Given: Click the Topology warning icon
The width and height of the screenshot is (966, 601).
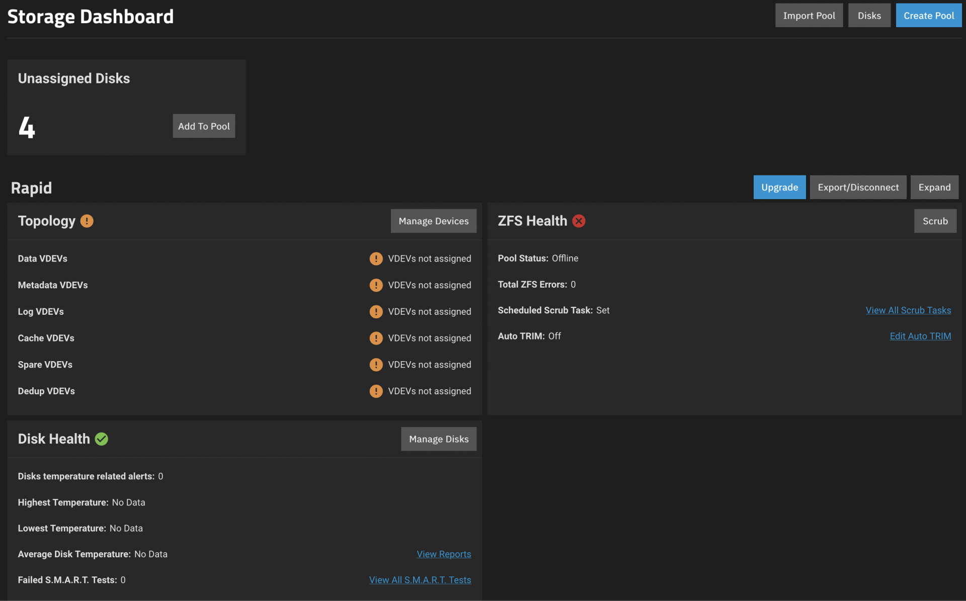Looking at the screenshot, I should 87,221.
